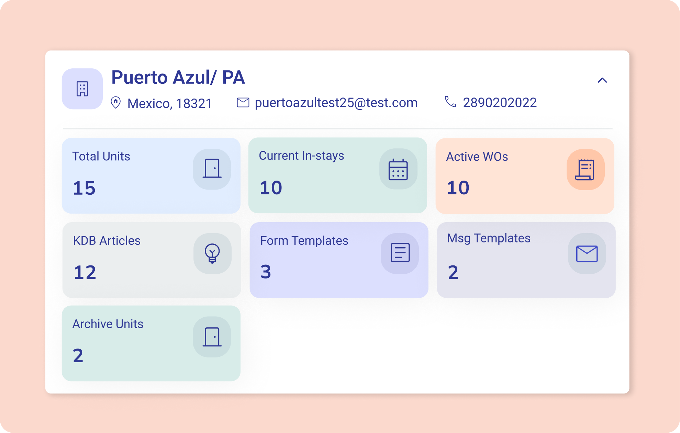
Task: Click the door icon in Total Units
Action: pos(212,169)
